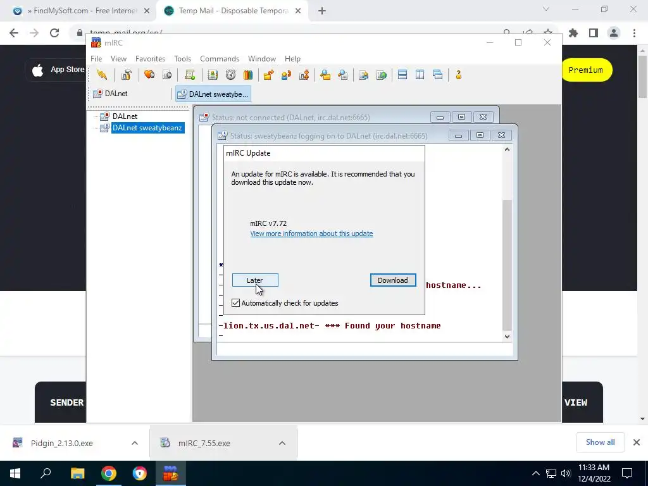Click the Download update button
The width and height of the screenshot is (648, 486).
(x=393, y=280)
